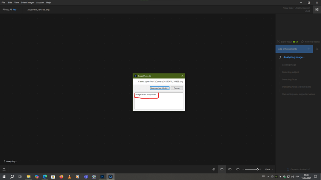Click Export to Adobe LrC
This screenshot has height=180, width=321.
click(298, 169)
